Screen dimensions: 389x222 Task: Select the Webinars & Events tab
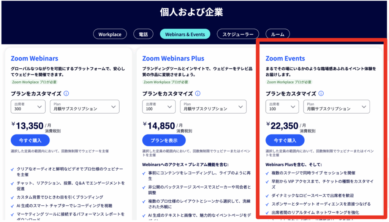185,34
